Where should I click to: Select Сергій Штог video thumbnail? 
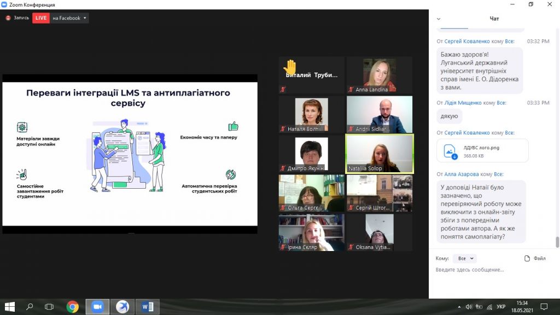pyautogui.click(x=380, y=193)
